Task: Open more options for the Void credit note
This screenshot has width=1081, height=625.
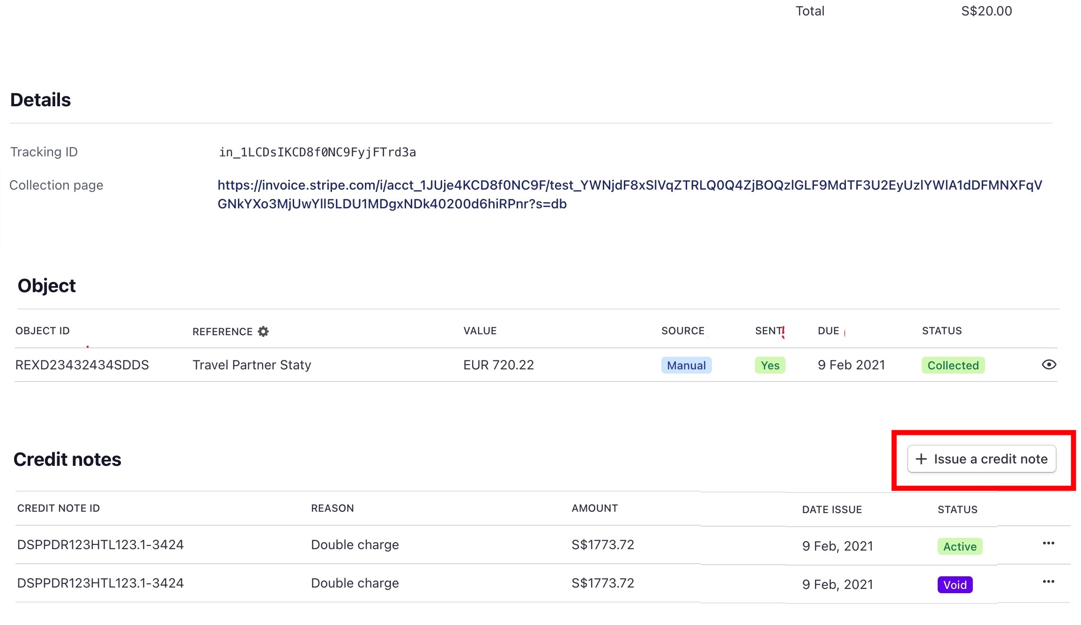Action: coord(1048,582)
